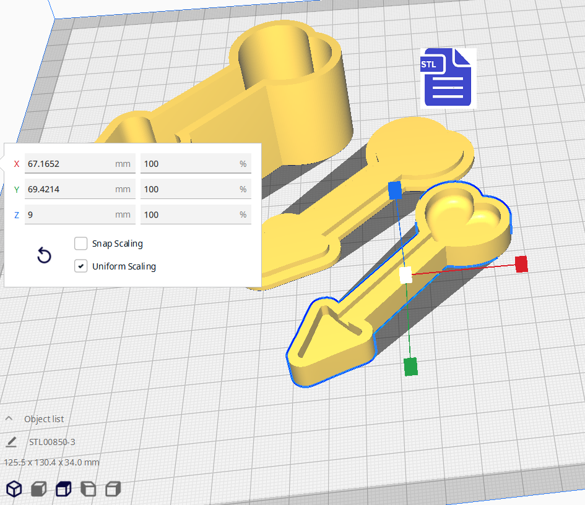Collapse the Object list chevron
This screenshot has width=585, height=505.
point(9,418)
